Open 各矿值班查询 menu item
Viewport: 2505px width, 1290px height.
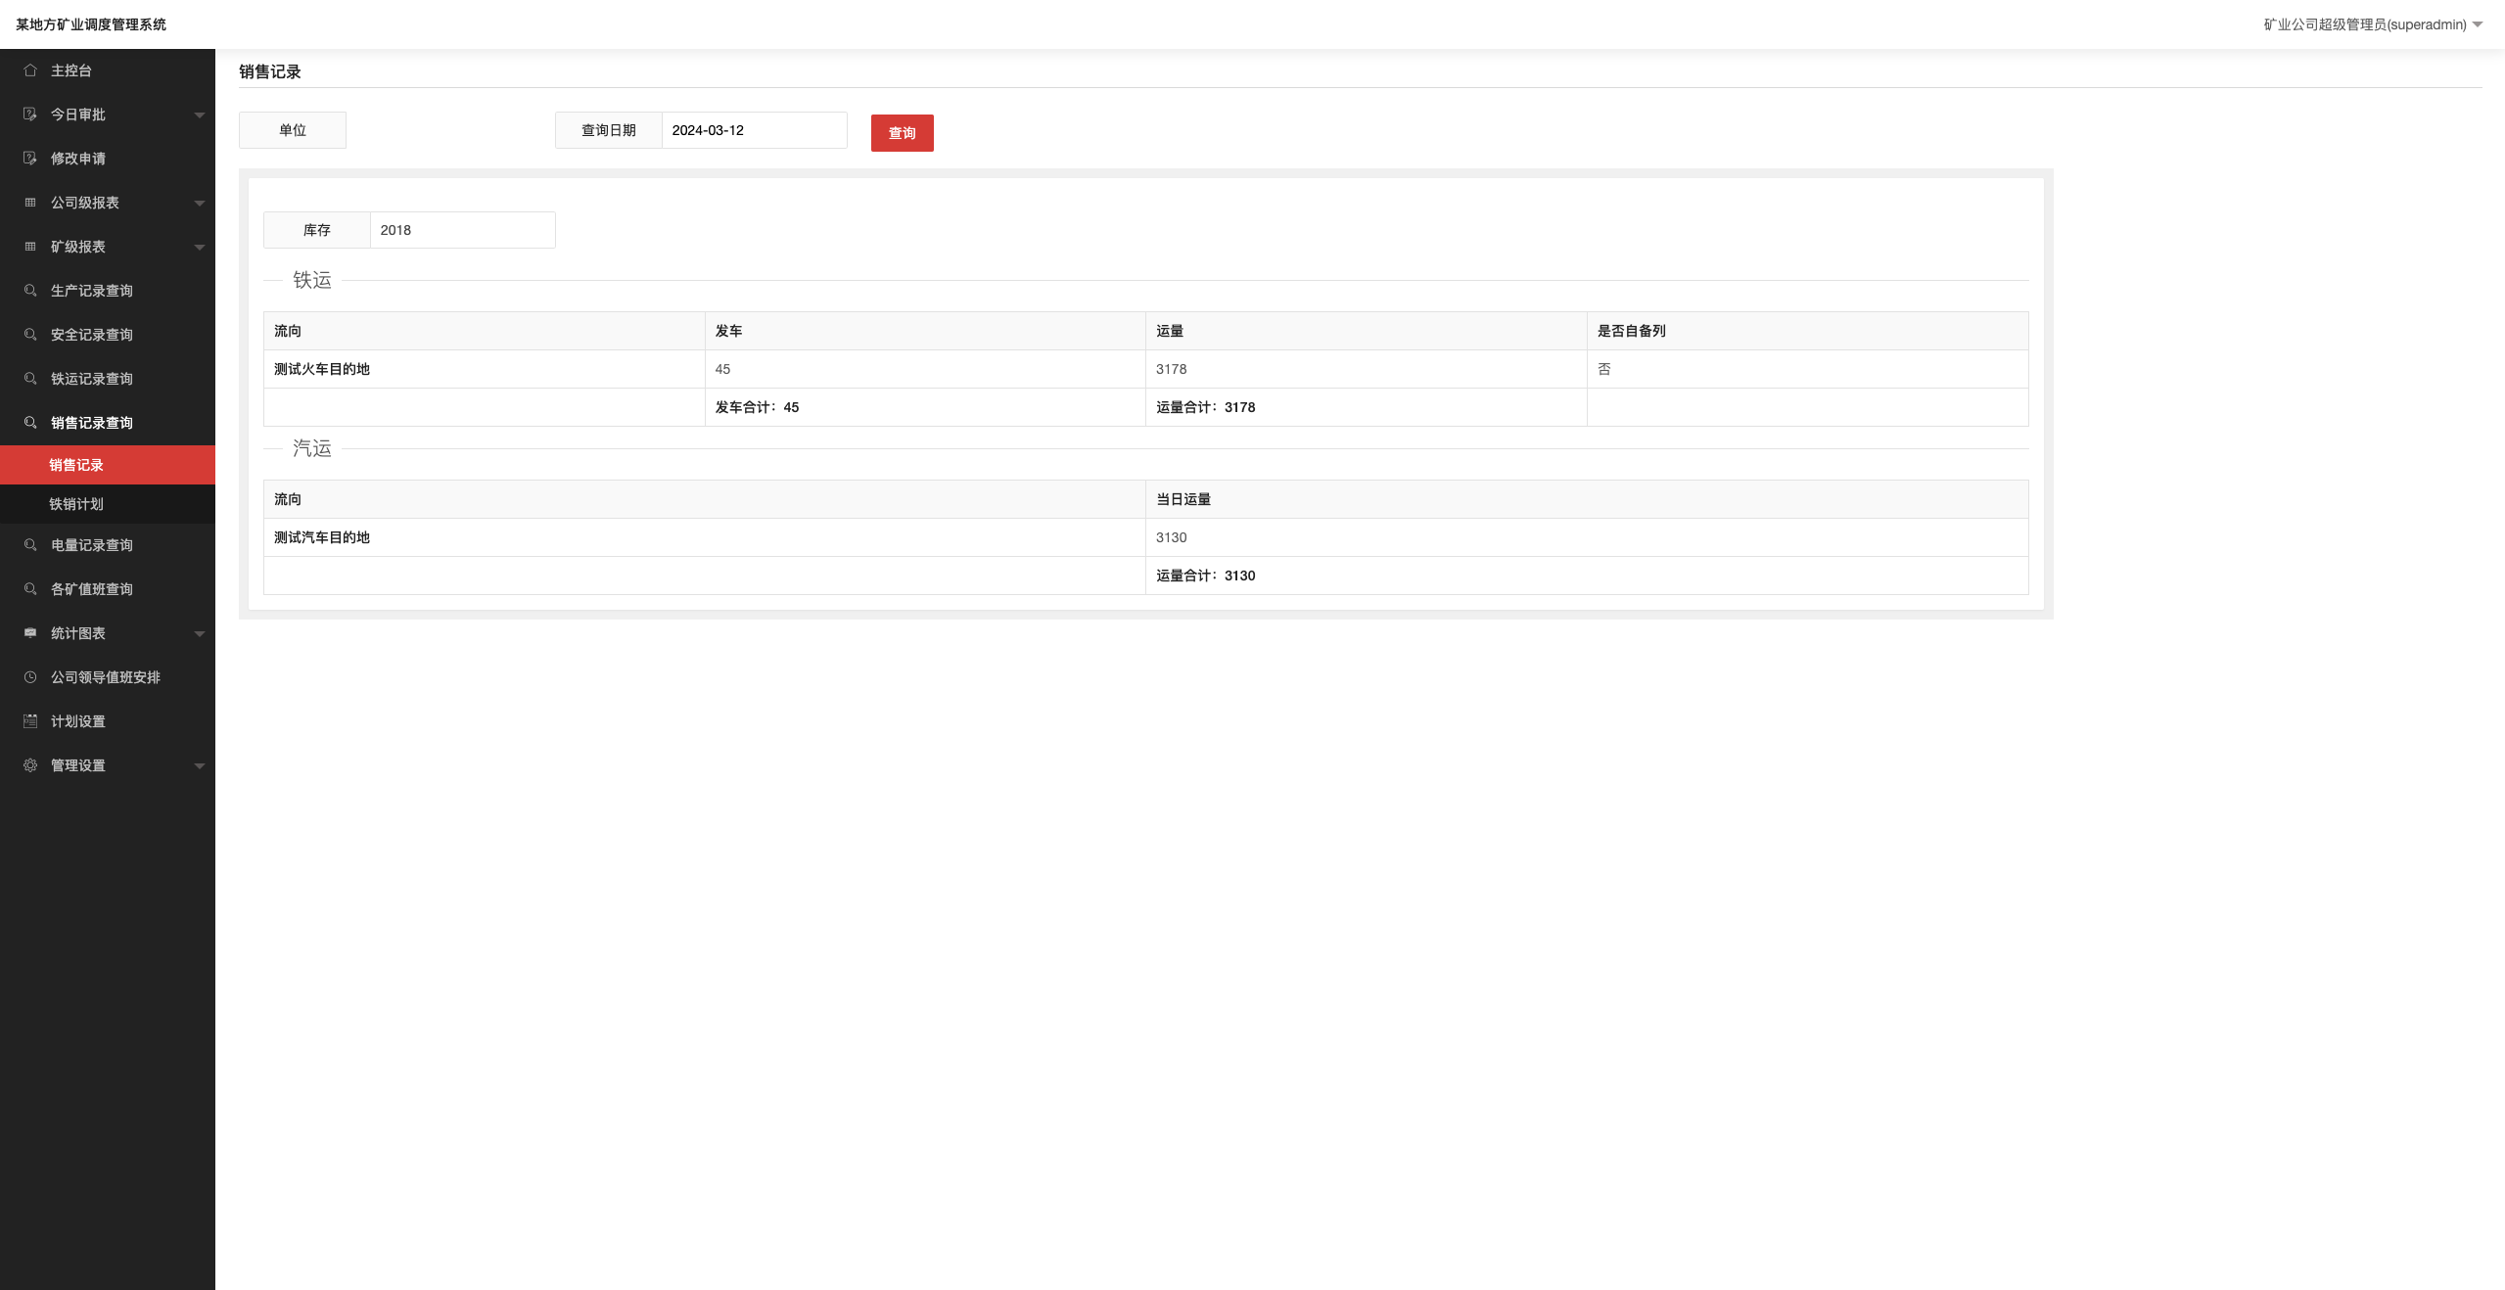[x=108, y=589]
